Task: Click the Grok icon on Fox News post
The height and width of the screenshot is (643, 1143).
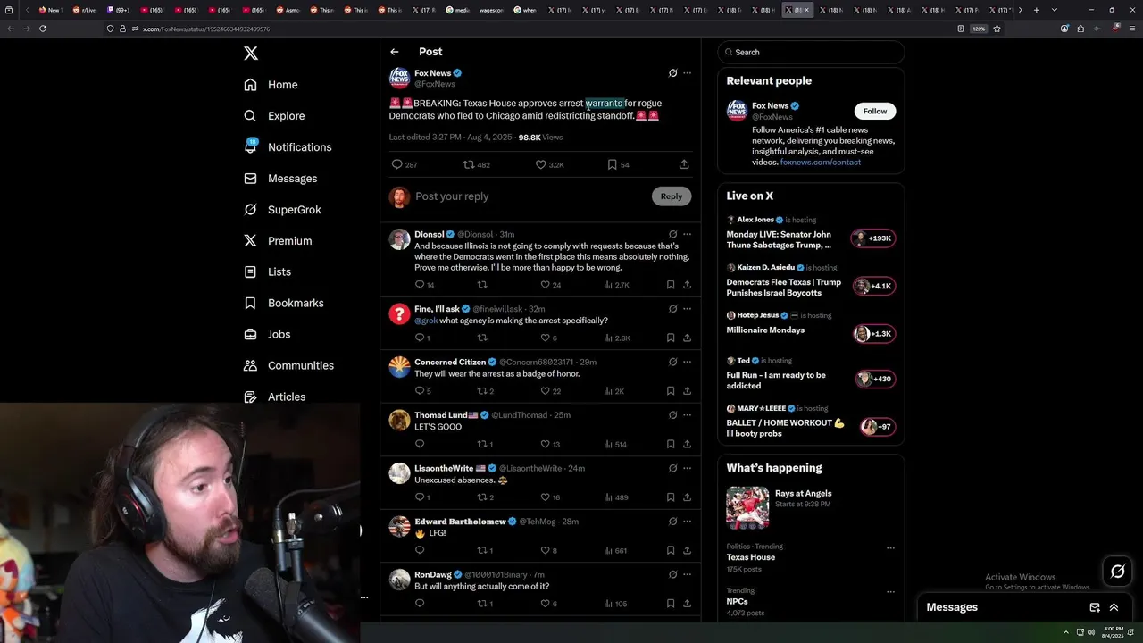Action: coord(672,73)
